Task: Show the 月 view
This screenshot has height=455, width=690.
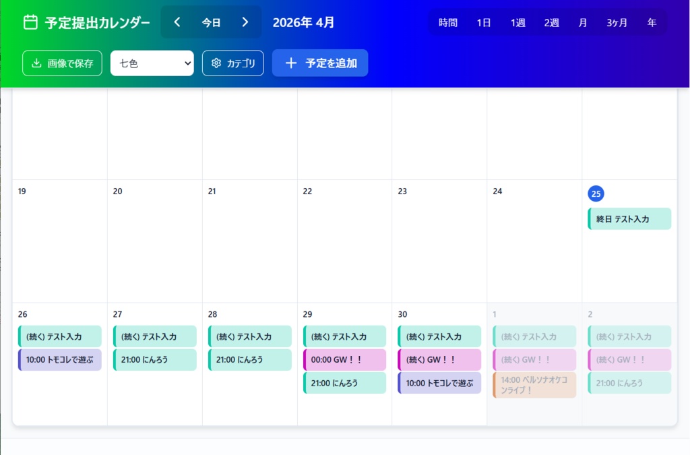Action: coord(583,23)
